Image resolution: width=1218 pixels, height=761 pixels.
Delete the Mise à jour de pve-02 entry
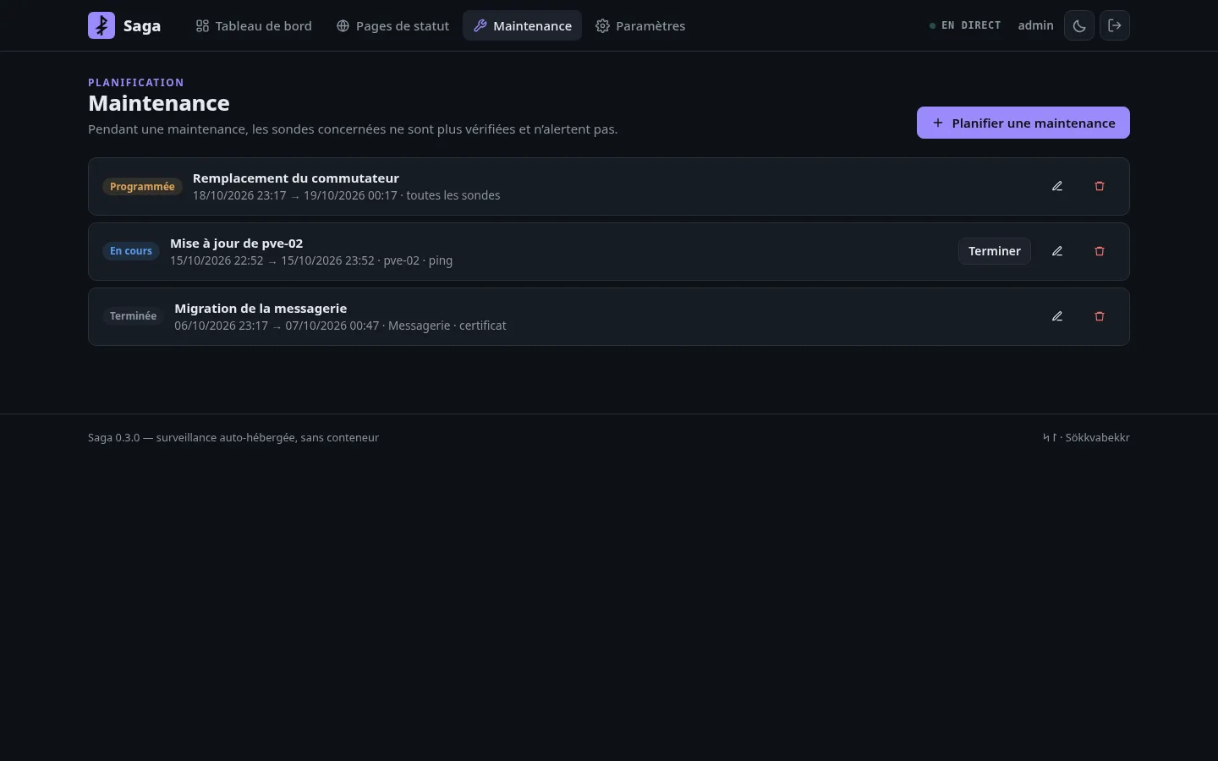[1100, 251]
